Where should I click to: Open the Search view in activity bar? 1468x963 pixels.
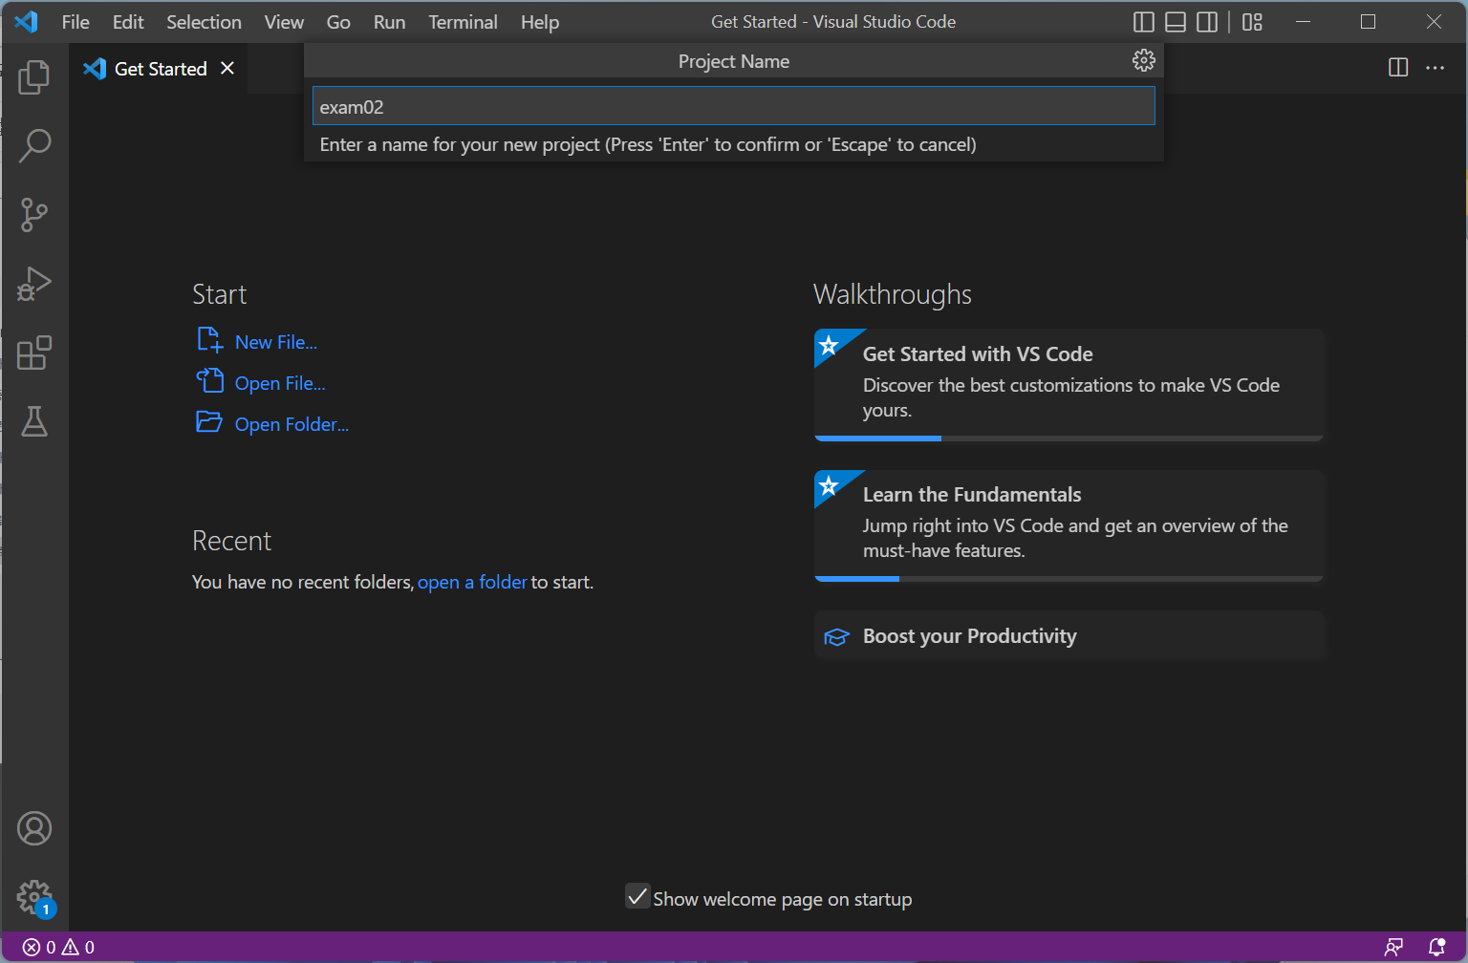(x=34, y=146)
